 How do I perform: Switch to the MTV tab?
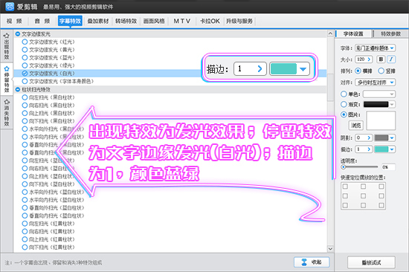[x=182, y=21]
